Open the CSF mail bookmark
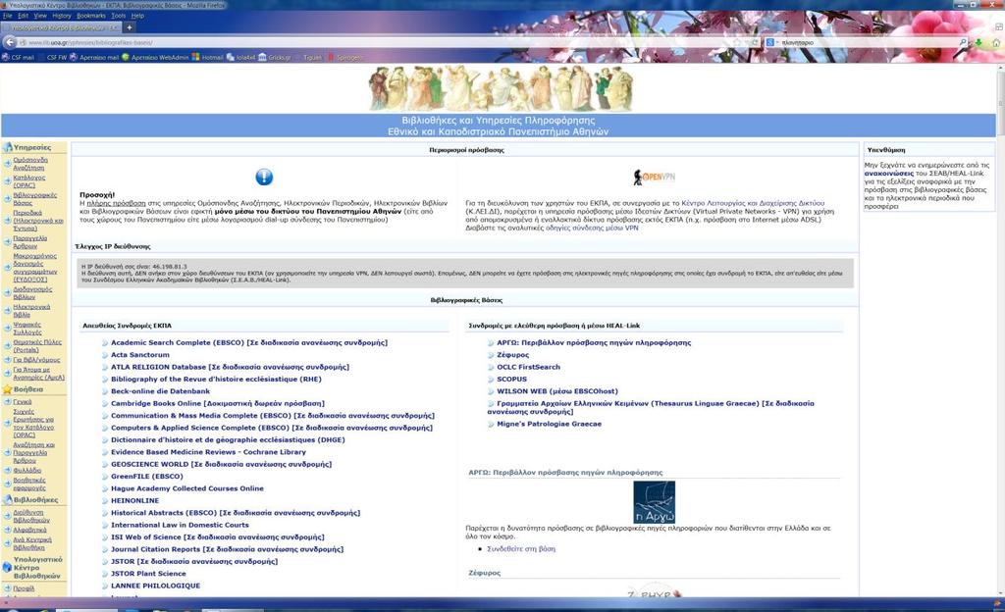The height and width of the screenshot is (612, 1005). [x=18, y=58]
